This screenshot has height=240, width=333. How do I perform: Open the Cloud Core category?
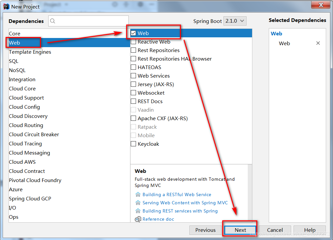tap(69, 88)
